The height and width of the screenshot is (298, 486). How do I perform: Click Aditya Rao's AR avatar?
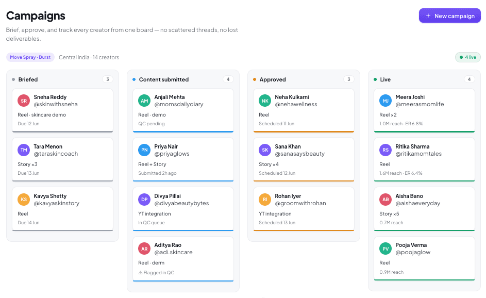144,249
